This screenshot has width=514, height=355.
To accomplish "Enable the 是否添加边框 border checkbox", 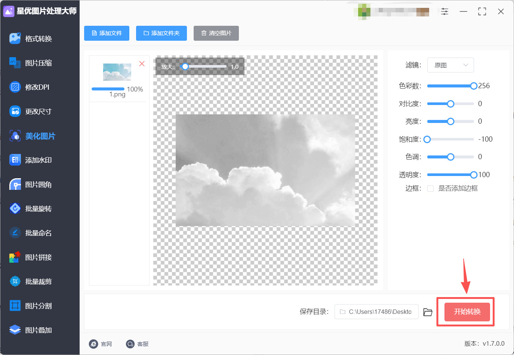I will [x=430, y=188].
